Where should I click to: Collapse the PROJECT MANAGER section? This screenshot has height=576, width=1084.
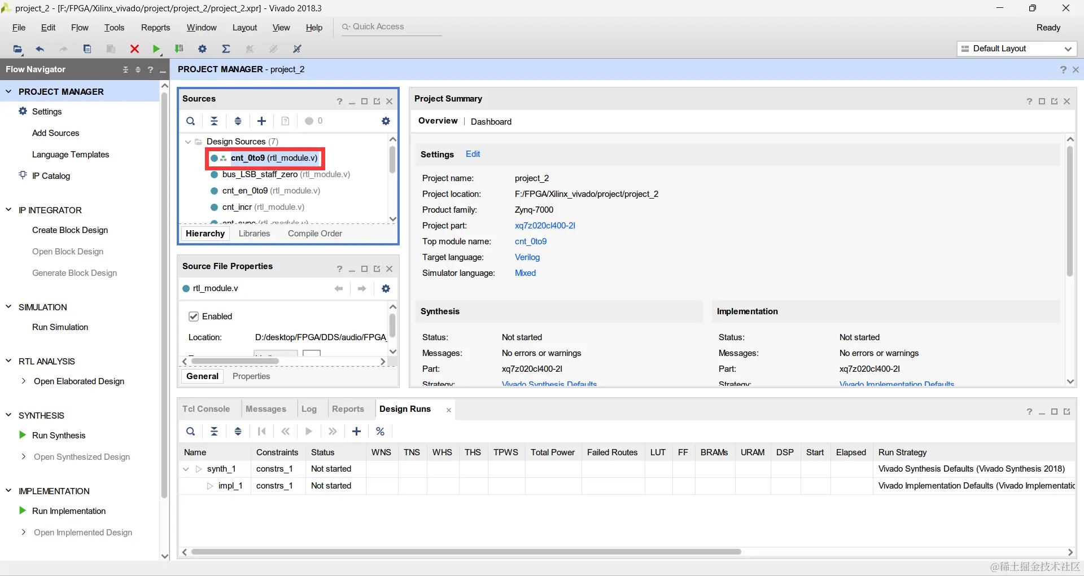point(8,91)
